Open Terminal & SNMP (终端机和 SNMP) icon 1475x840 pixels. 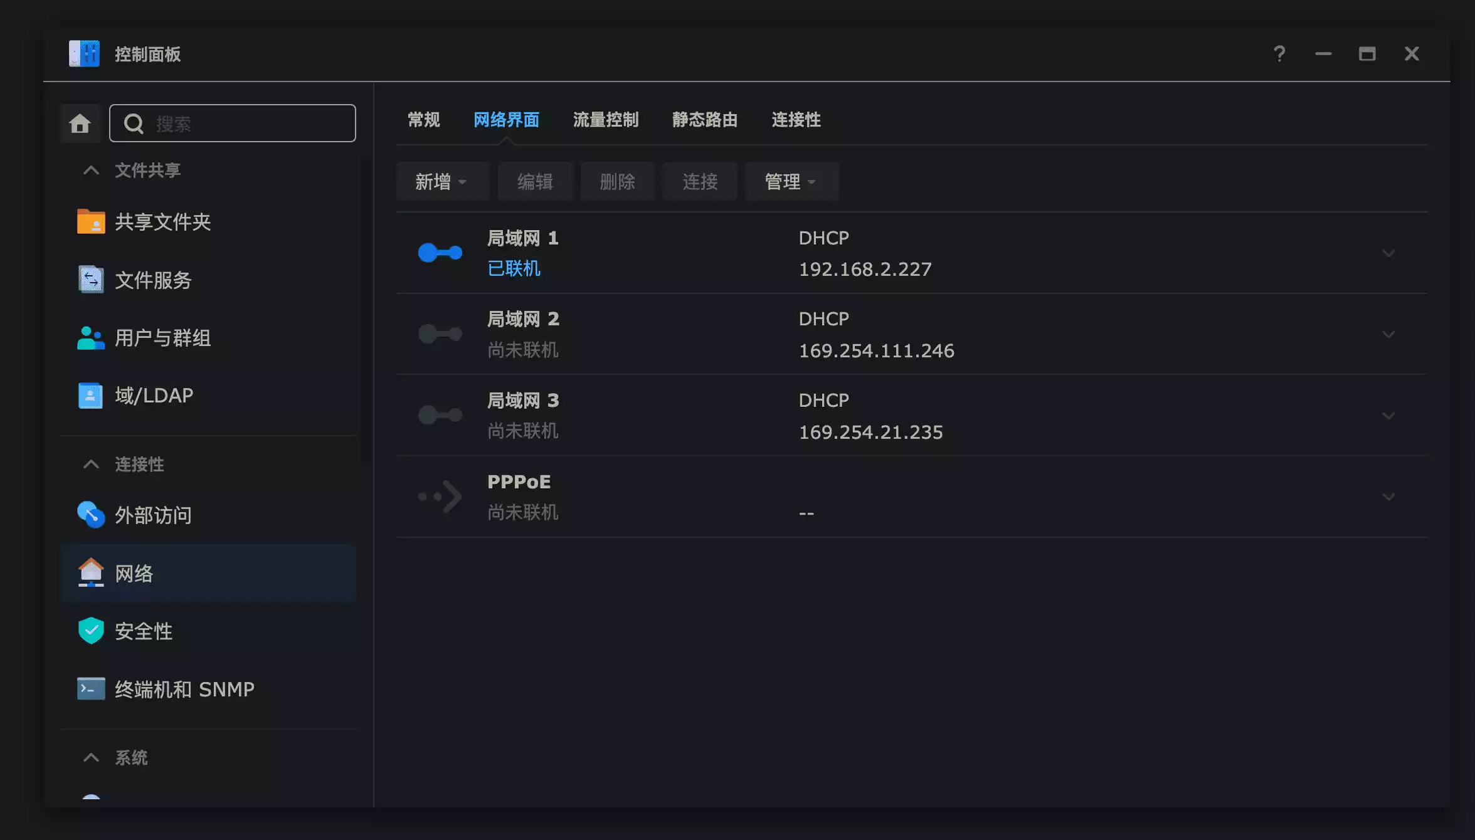click(91, 689)
